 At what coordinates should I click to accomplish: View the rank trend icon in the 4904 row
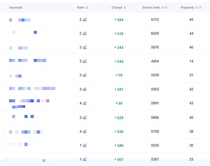pos(85,61)
